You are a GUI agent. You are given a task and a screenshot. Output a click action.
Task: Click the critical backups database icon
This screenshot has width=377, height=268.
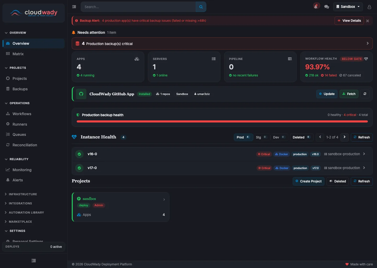click(x=77, y=44)
